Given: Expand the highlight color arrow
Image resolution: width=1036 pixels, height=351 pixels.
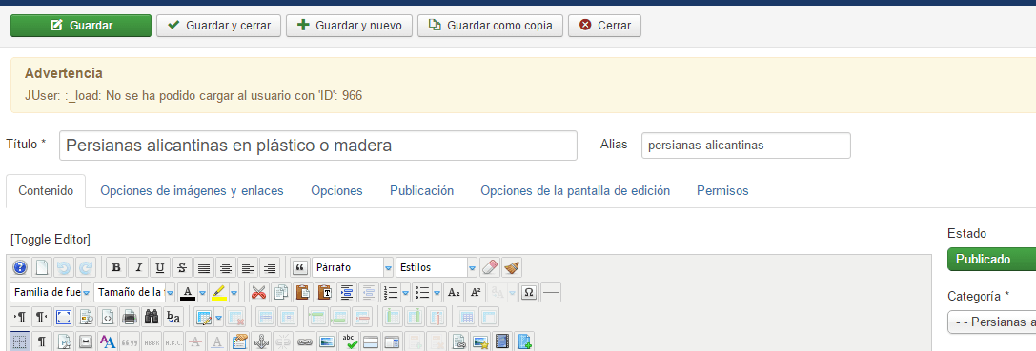Looking at the screenshot, I should [234, 292].
